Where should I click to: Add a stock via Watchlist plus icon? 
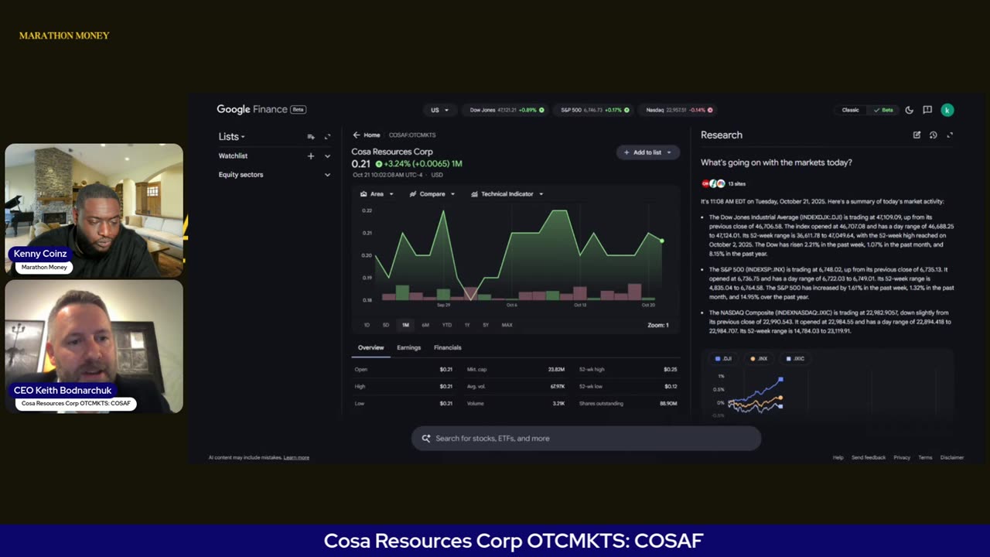[311, 156]
